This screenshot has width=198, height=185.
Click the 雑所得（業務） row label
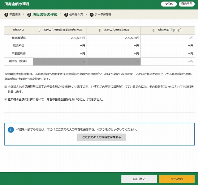[x=19, y=61]
